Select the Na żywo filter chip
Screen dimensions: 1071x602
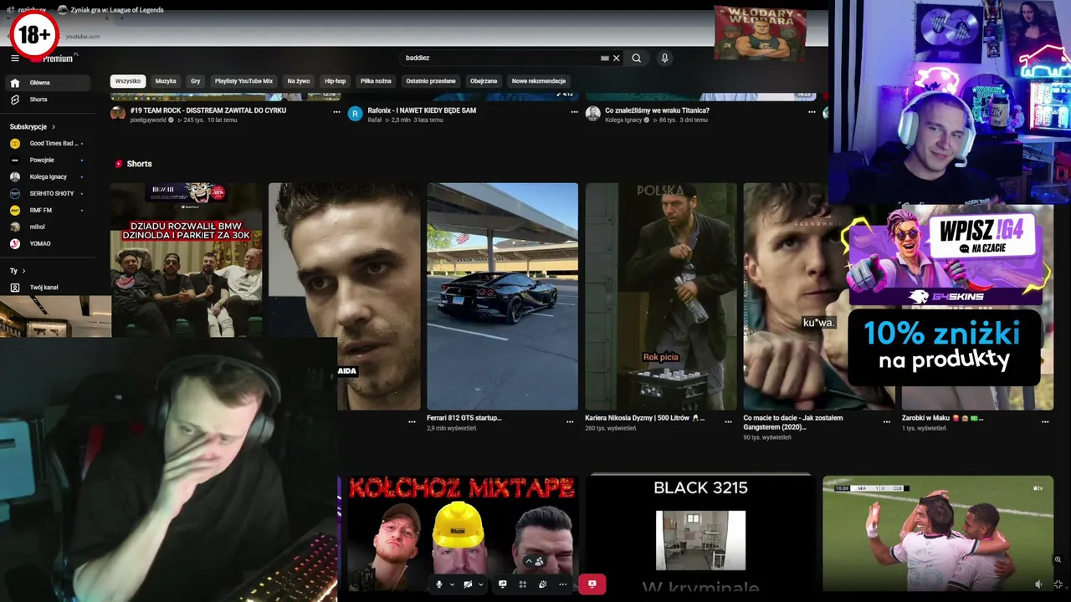299,81
